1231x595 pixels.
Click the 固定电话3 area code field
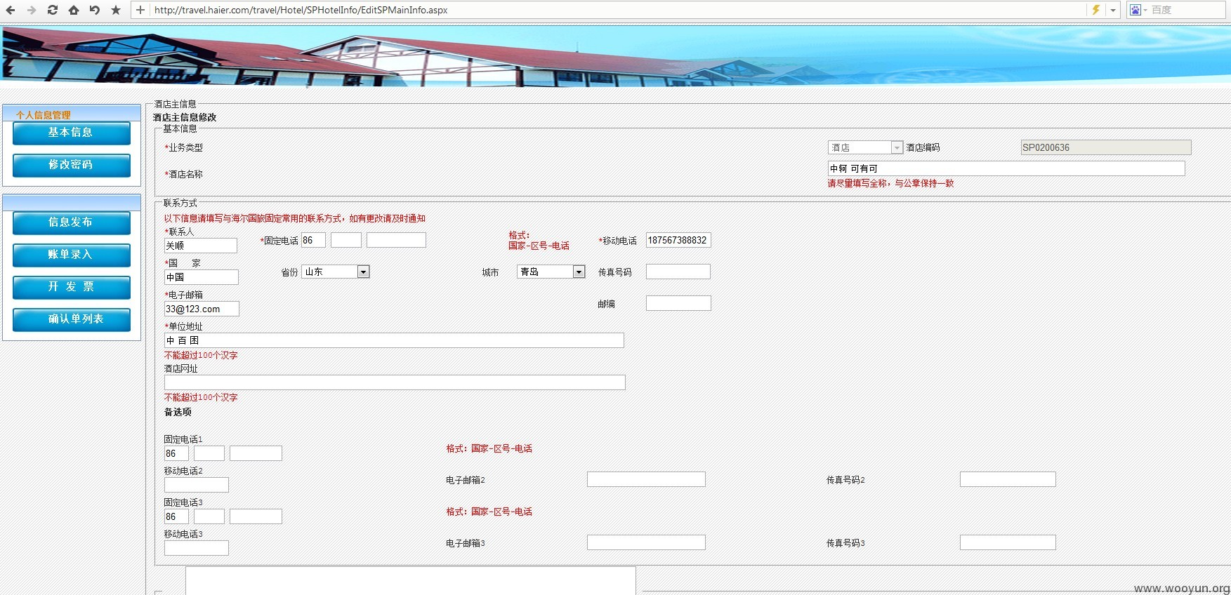(209, 516)
